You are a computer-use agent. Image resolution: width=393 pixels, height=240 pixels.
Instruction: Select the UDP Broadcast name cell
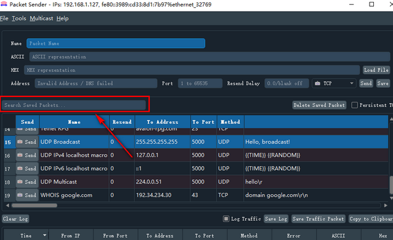tap(74, 142)
